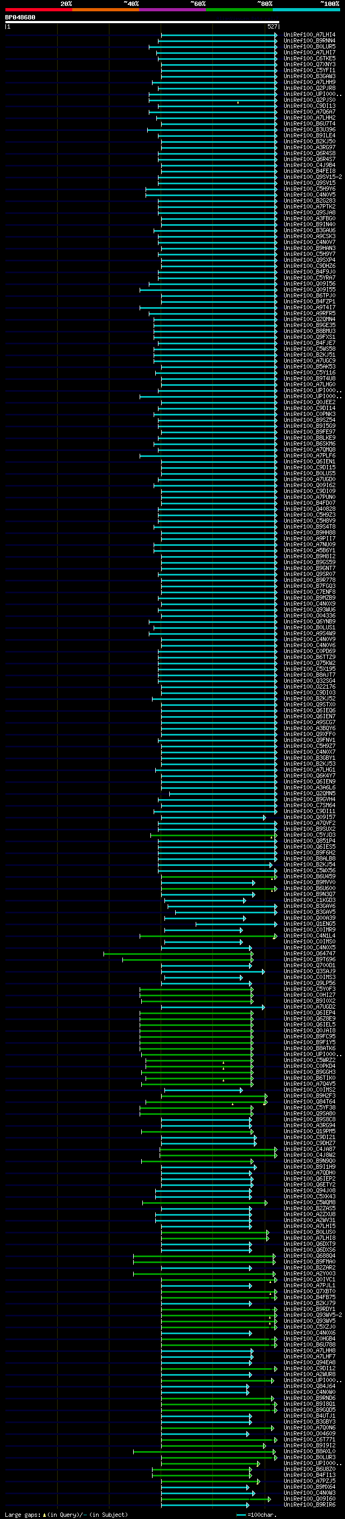Open the UniRef100_C0HI27 entry
Image resolution: width=345 pixels, height=1519 pixels.
(309, 995)
